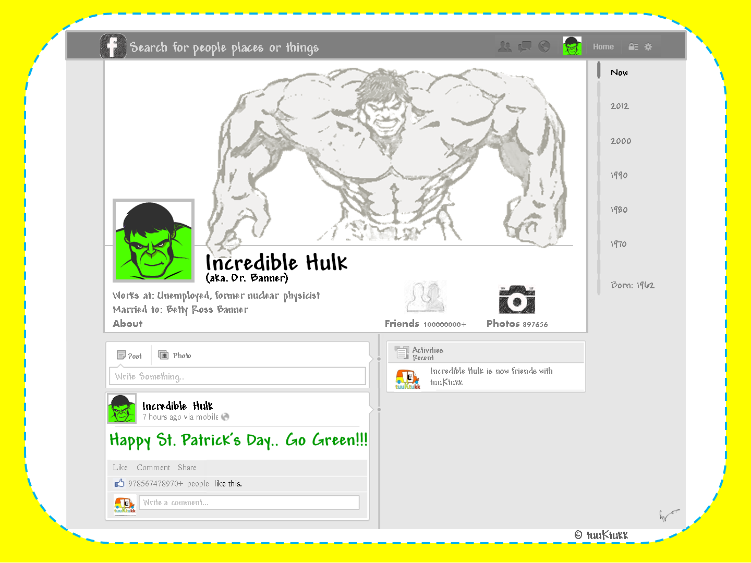Click Works at: Unemployed info line
751x563 pixels.
pos(216,296)
